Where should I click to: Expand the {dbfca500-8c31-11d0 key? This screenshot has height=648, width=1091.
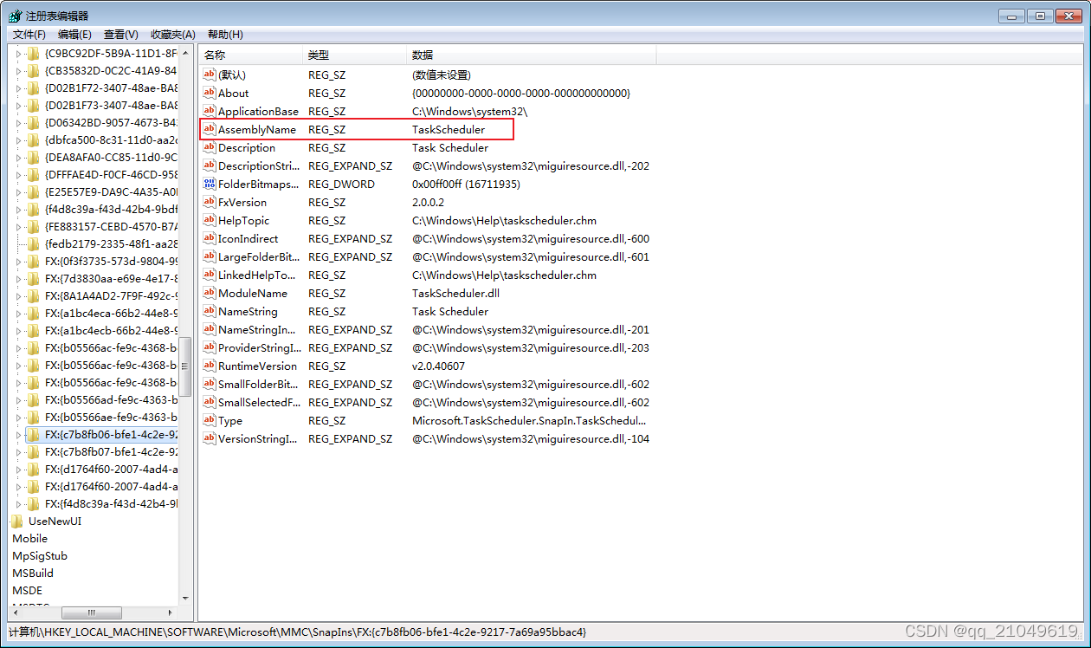pos(18,139)
